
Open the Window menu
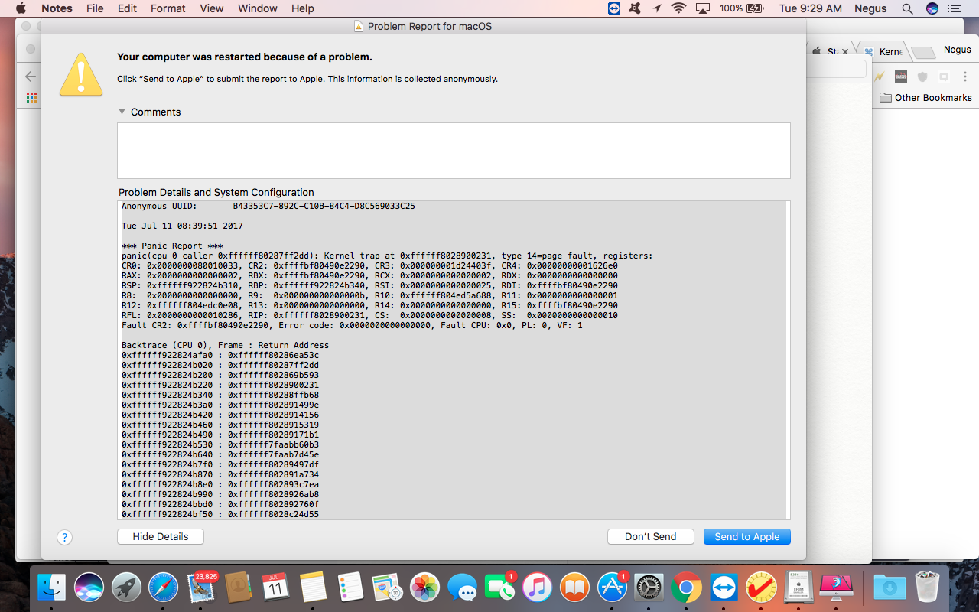click(x=258, y=8)
